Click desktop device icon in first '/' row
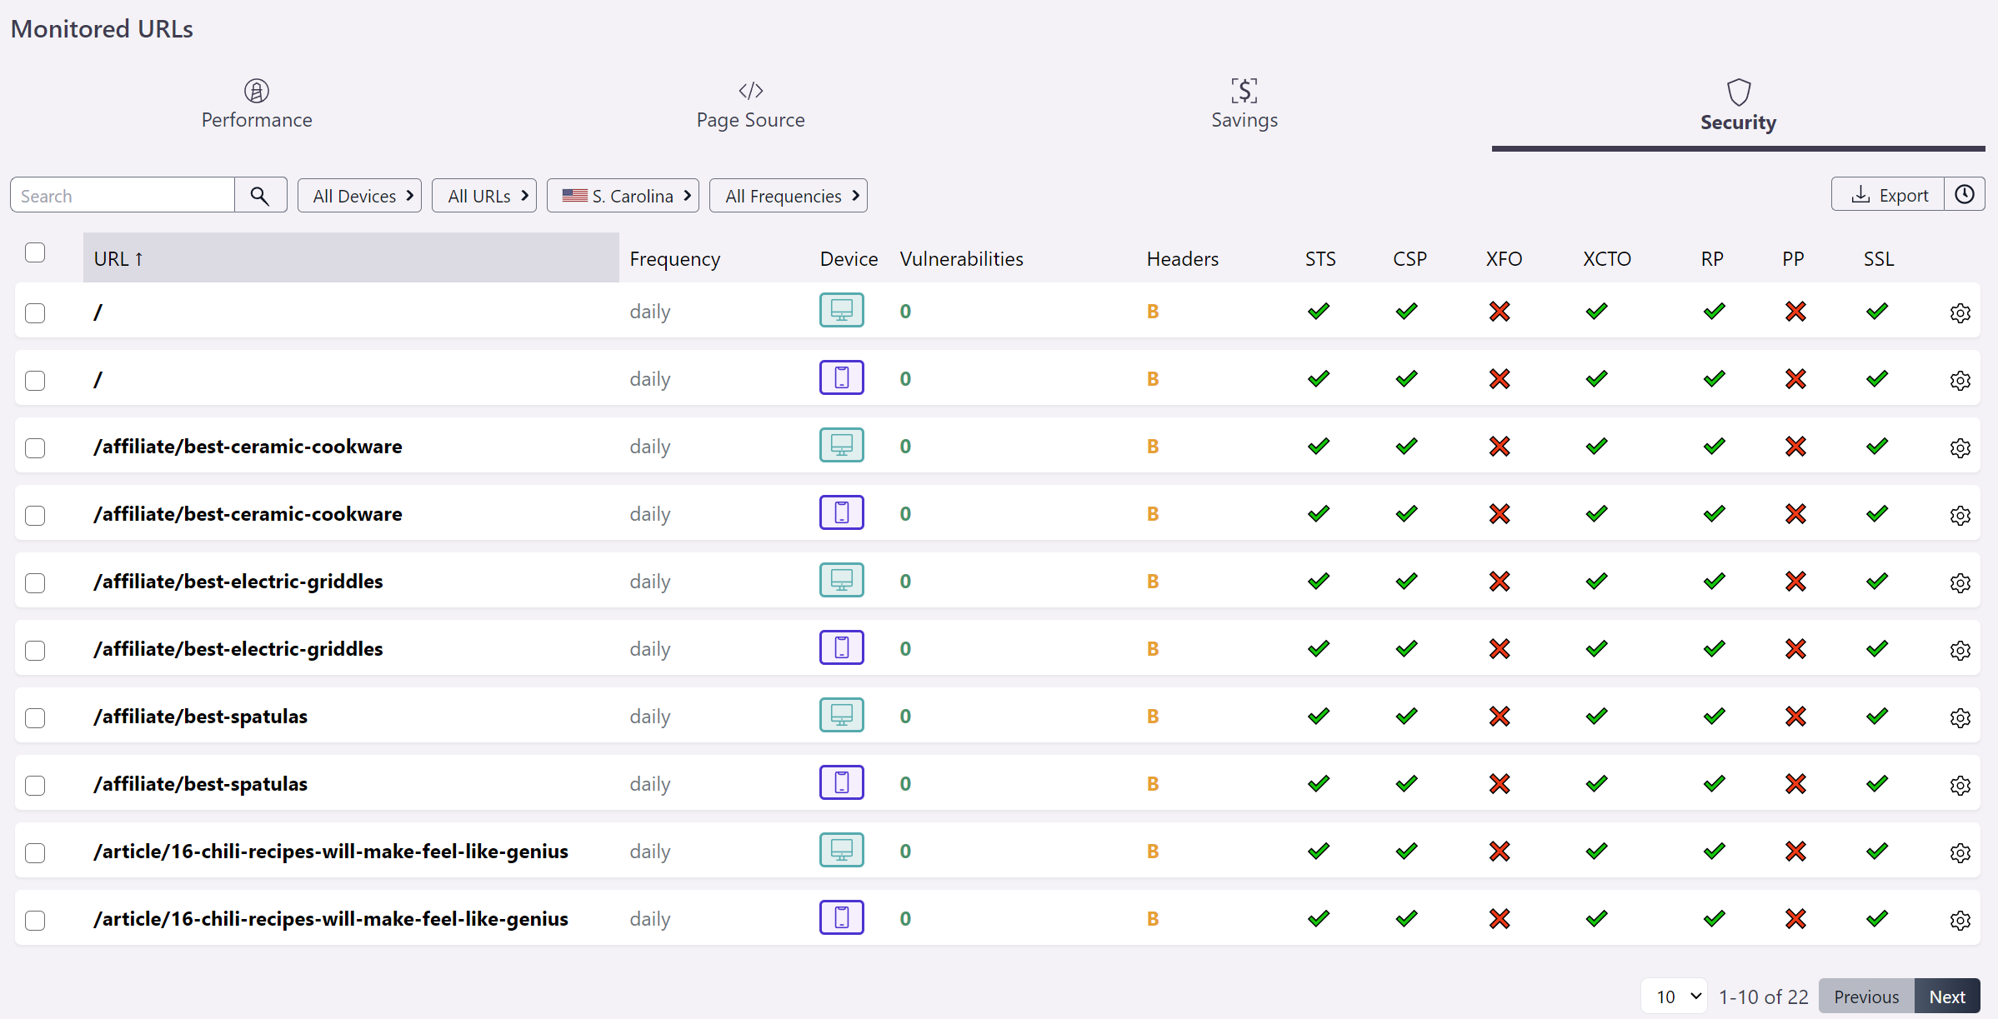1998x1019 pixels. [x=841, y=310]
